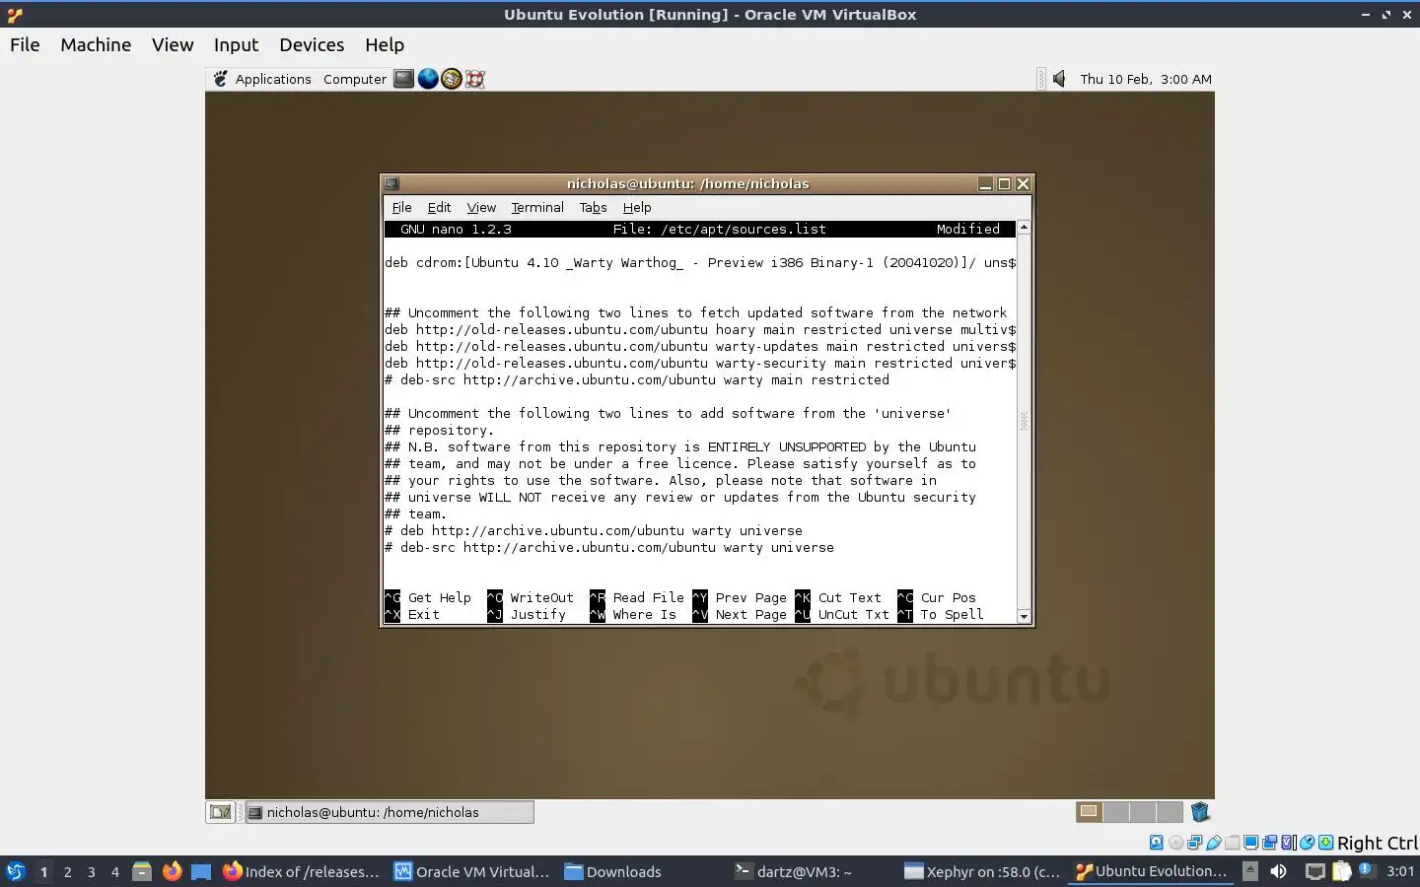The image size is (1420, 887).
Task: Open the web browser globe icon in GNOME panel
Action: tap(428, 79)
